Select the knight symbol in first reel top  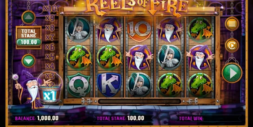pos(79,30)
